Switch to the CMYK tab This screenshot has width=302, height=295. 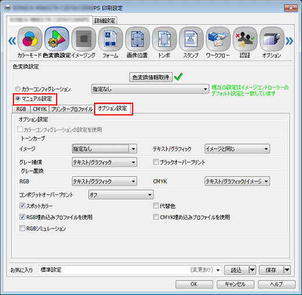40,109
